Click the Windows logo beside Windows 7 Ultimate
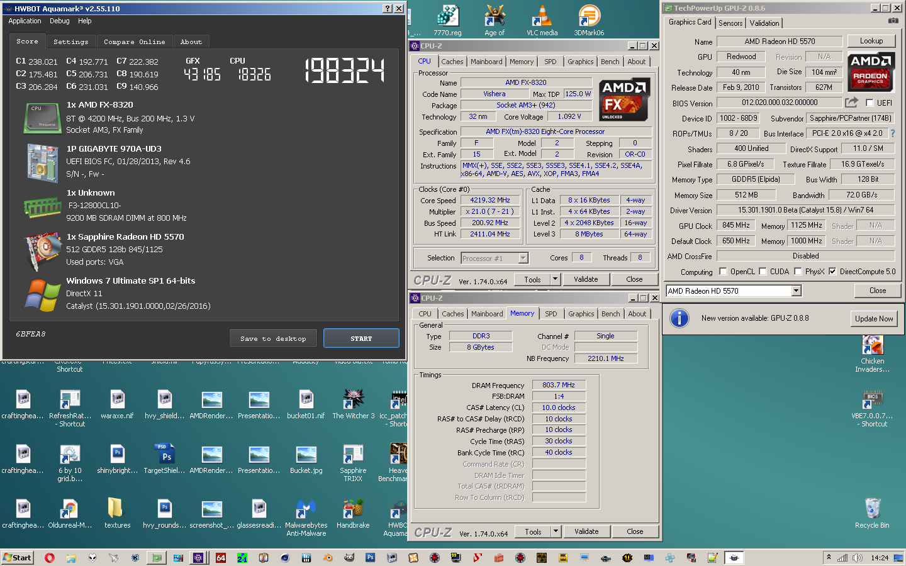The width and height of the screenshot is (906, 566). pyautogui.click(x=42, y=295)
